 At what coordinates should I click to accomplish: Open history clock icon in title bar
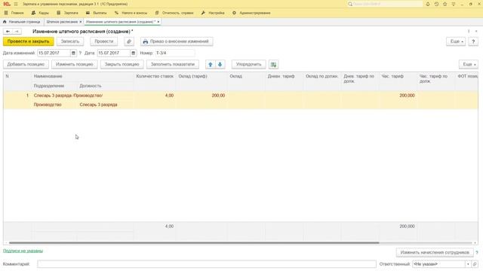[x=436, y=4]
